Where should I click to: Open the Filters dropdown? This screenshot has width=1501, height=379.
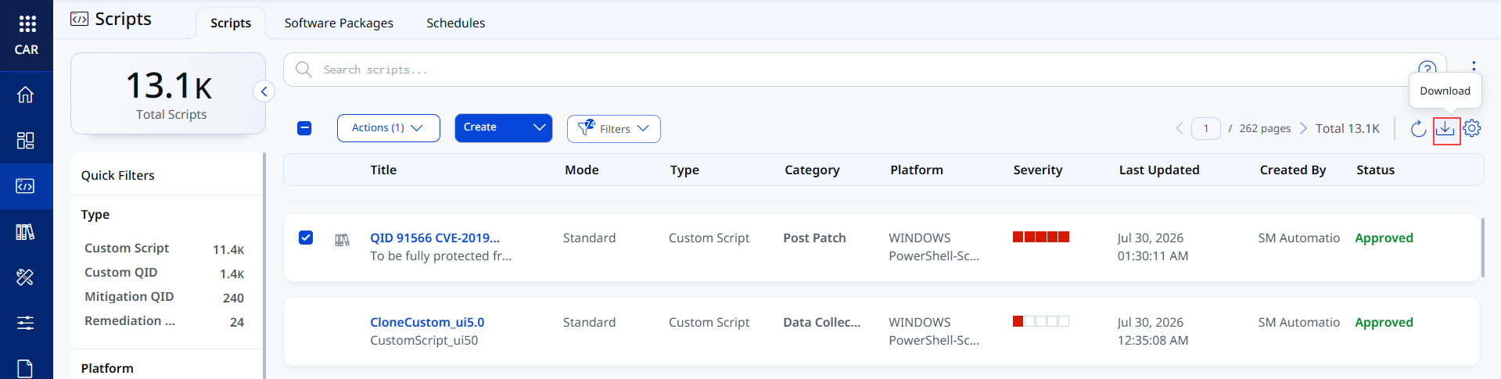pos(614,129)
